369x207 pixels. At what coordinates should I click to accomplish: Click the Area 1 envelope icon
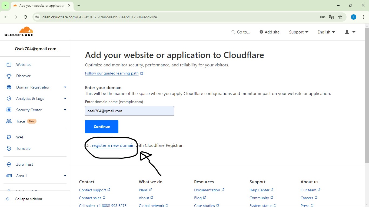[x=9, y=176]
